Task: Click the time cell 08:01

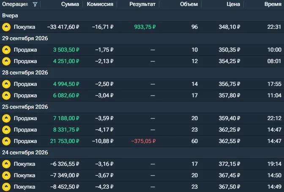Action: [x=274, y=61]
